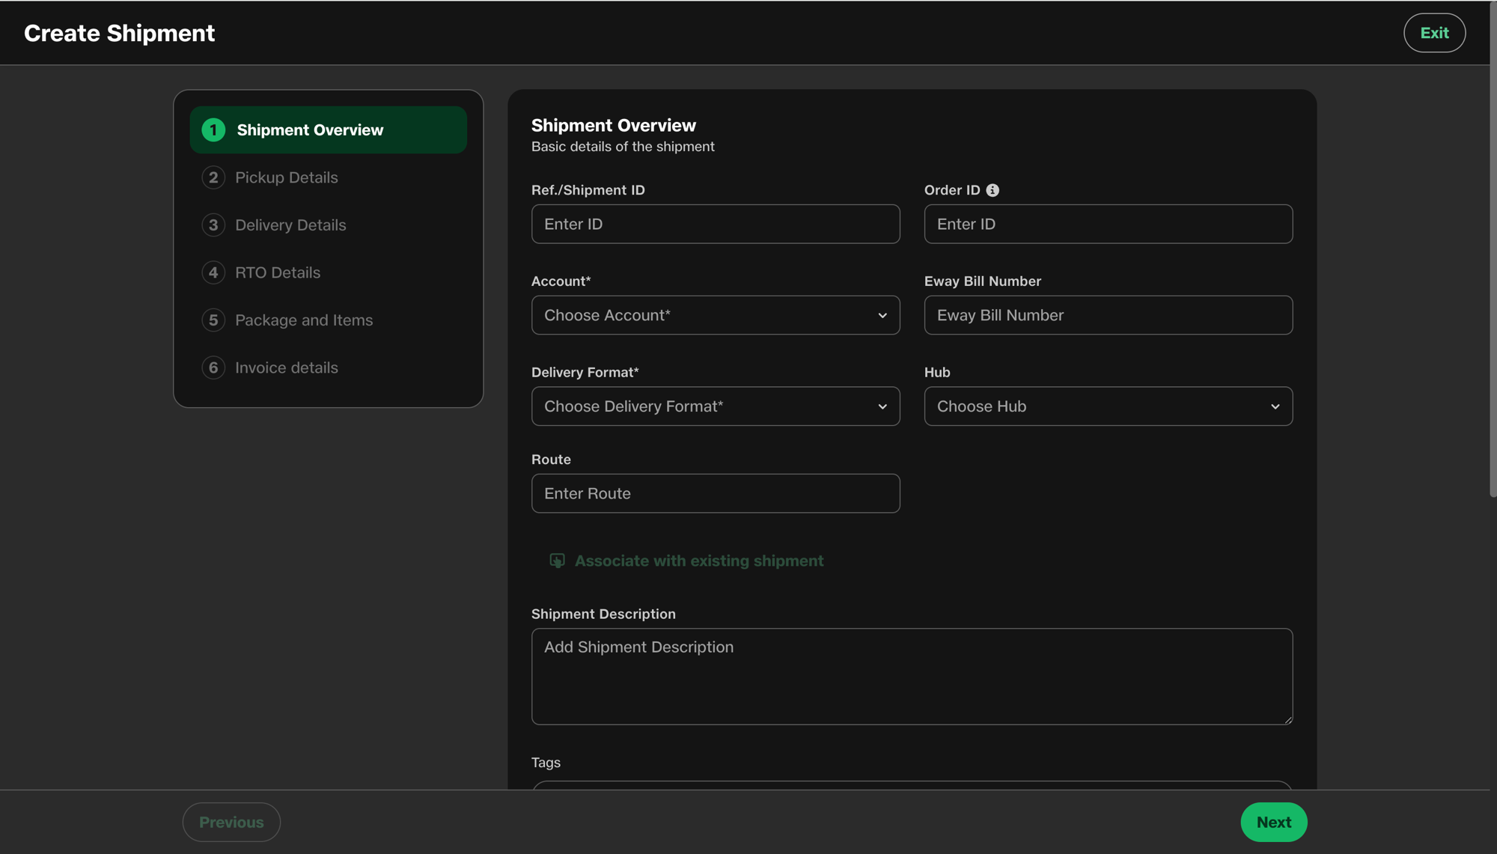Click the Hub label
The height and width of the screenshot is (854, 1497).
(937, 372)
